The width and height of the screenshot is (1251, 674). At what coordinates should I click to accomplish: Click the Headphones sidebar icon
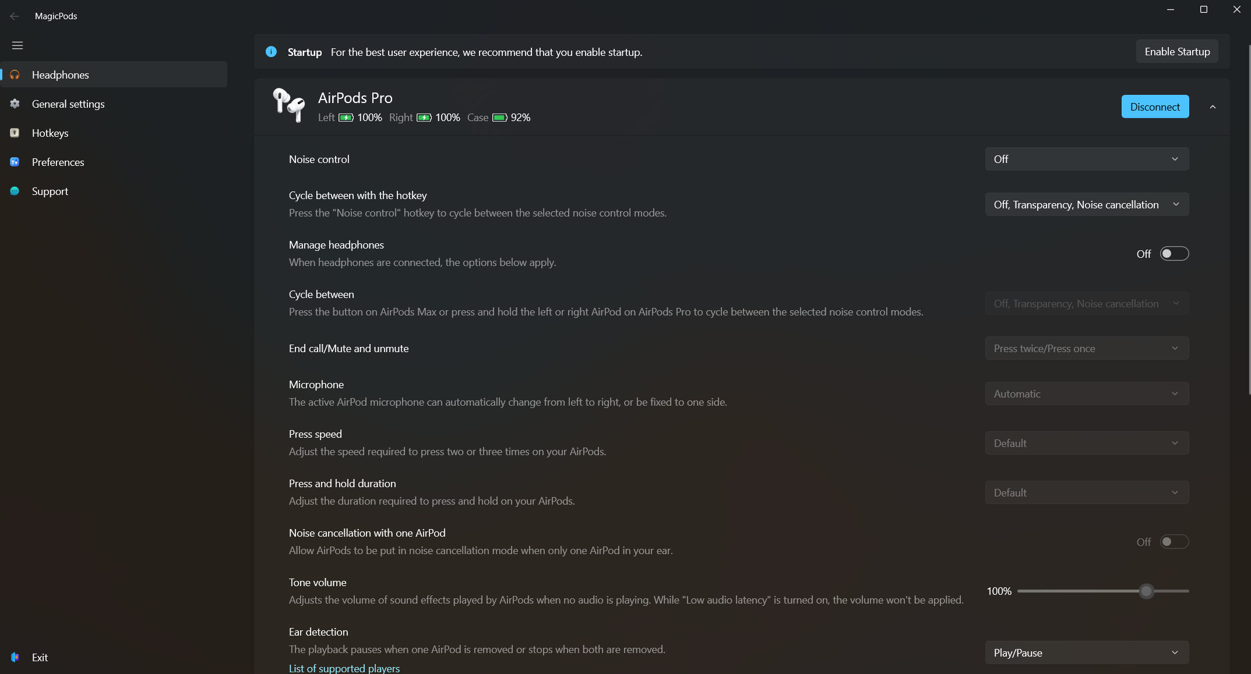(x=15, y=75)
